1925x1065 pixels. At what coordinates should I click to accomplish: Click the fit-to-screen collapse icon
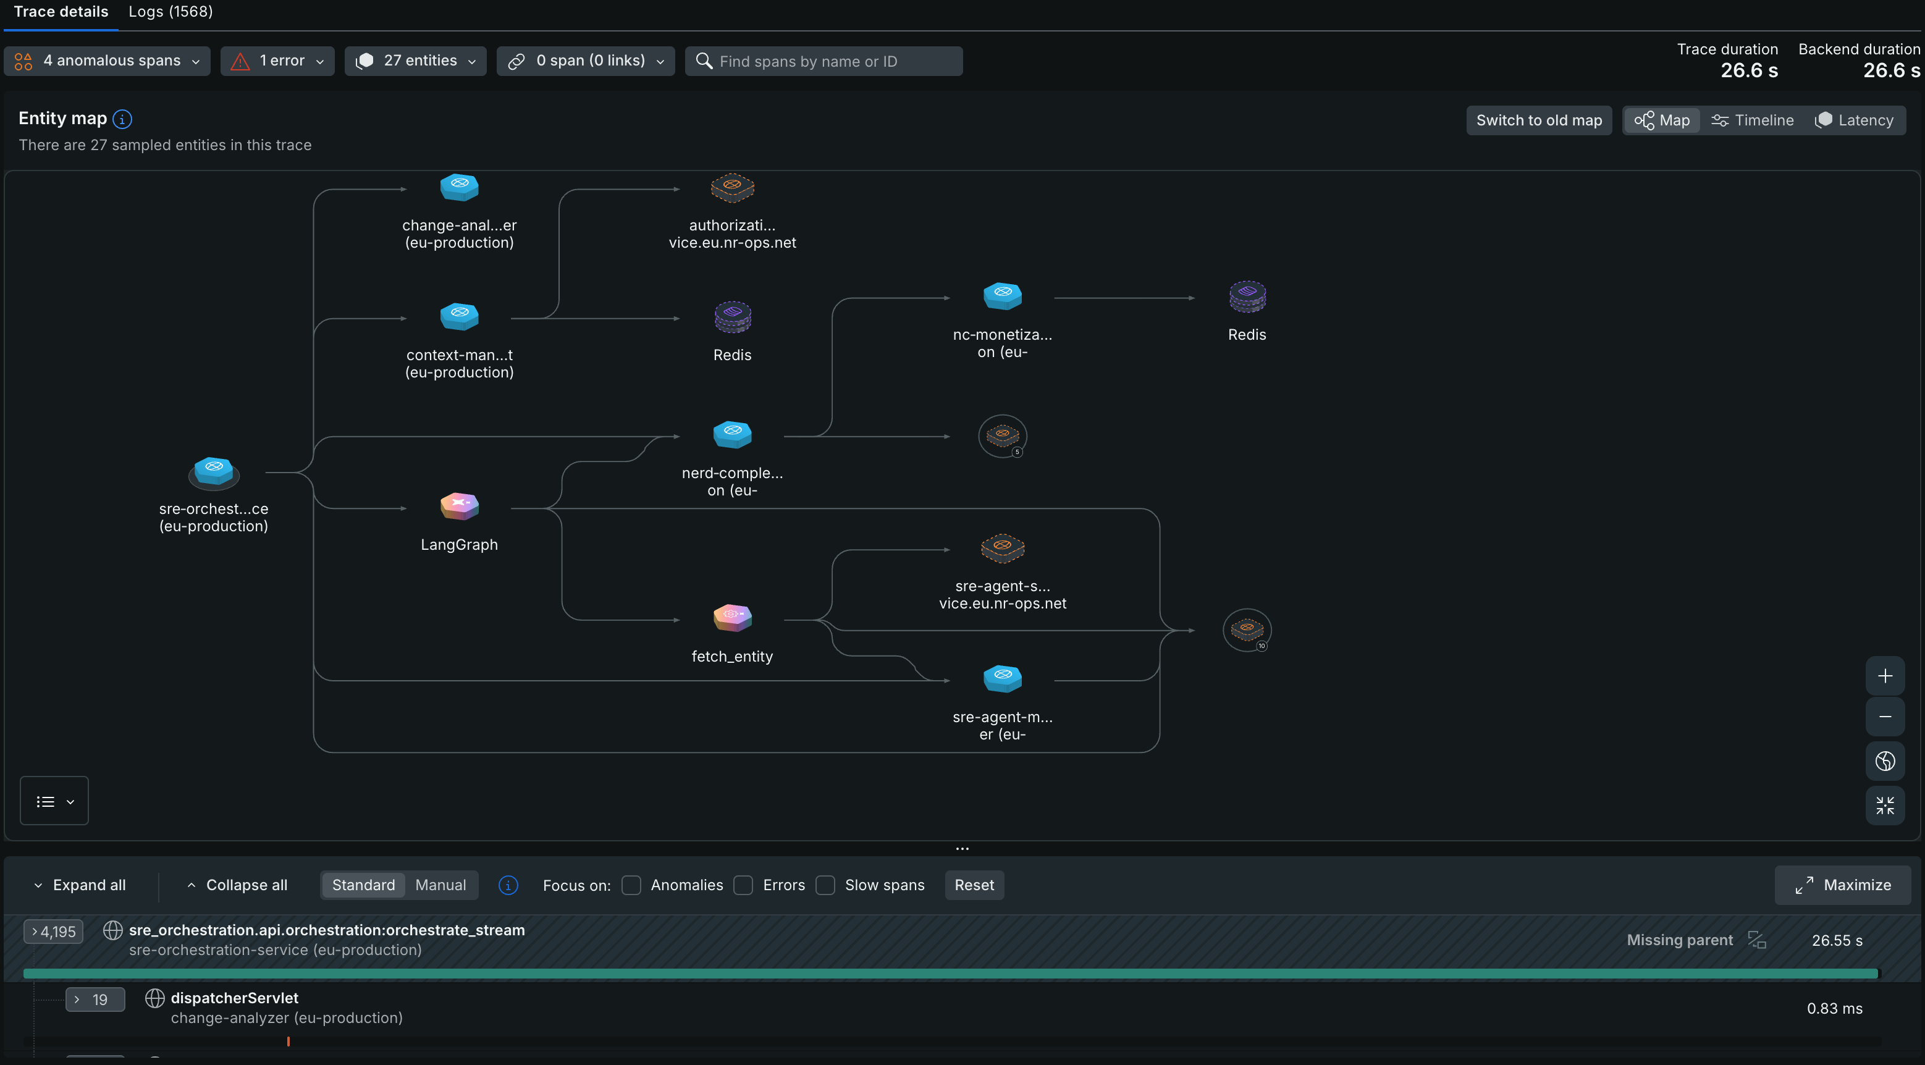click(x=1885, y=806)
